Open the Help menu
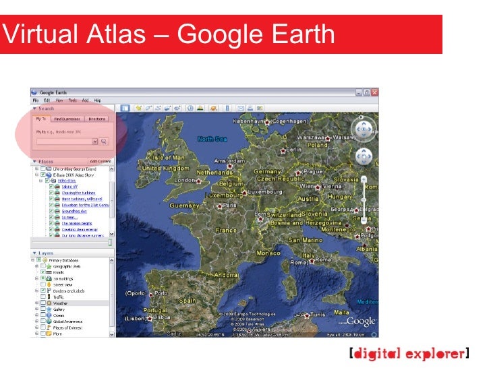 click(x=97, y=100)
